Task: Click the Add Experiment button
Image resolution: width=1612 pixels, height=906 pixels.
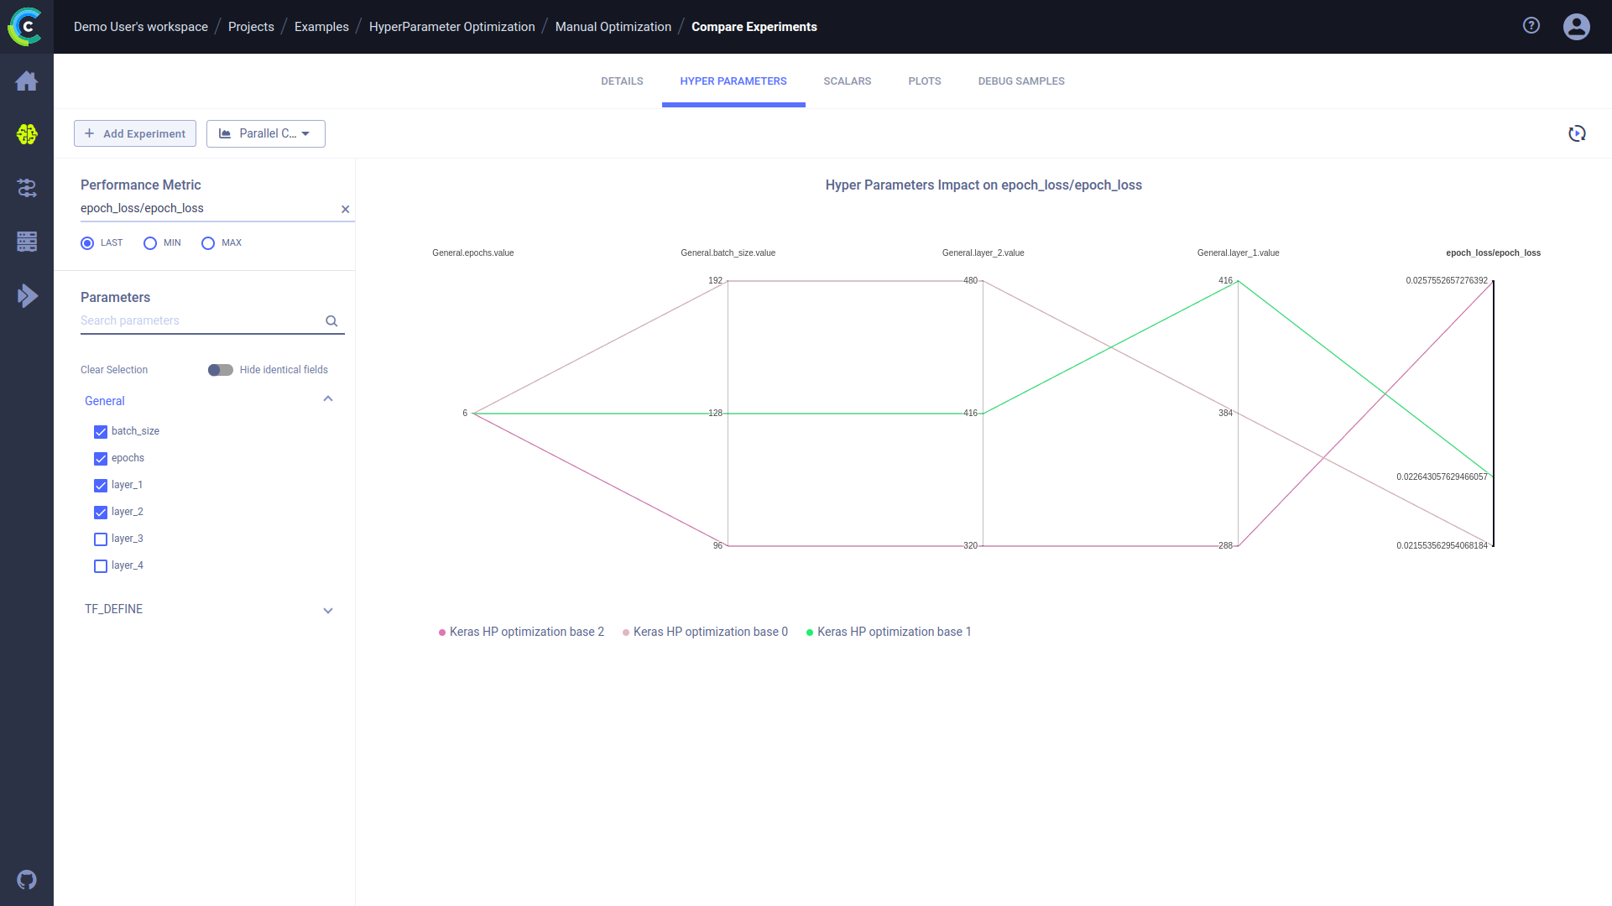Action: pyautogui.click(x=135, y=134)
